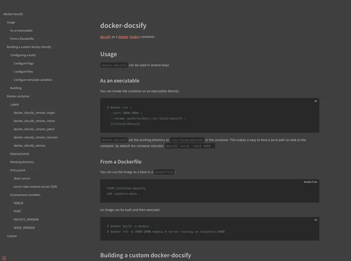Select Configure flags in the sidebar
This screenshot has width=351, height=261.
[x=24, y=63]
